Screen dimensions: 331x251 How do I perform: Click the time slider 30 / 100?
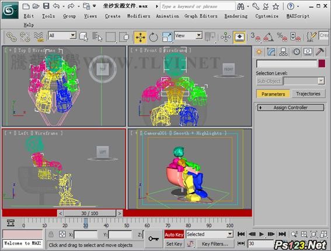[90, 213]
